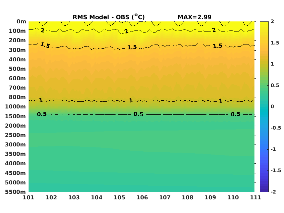Screen dimensions: 284x213
Task: Click the teal middle of the colorbar
Action: coord(264,107)
